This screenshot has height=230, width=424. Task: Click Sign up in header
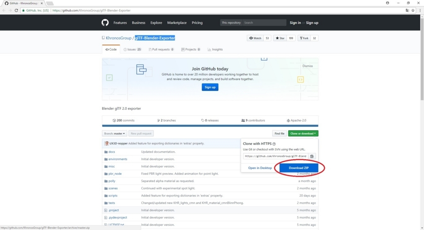pos(312,23)
